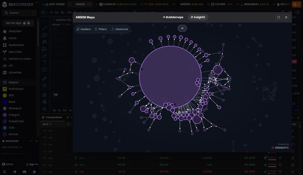Open the Telegram social icon
Image resolution: width=303 pixels, height=175 pixels.
click(x=15, y=172)
